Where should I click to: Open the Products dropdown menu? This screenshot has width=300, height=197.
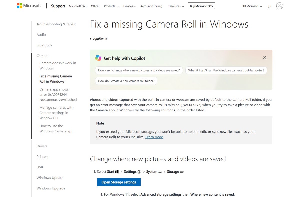111,6
